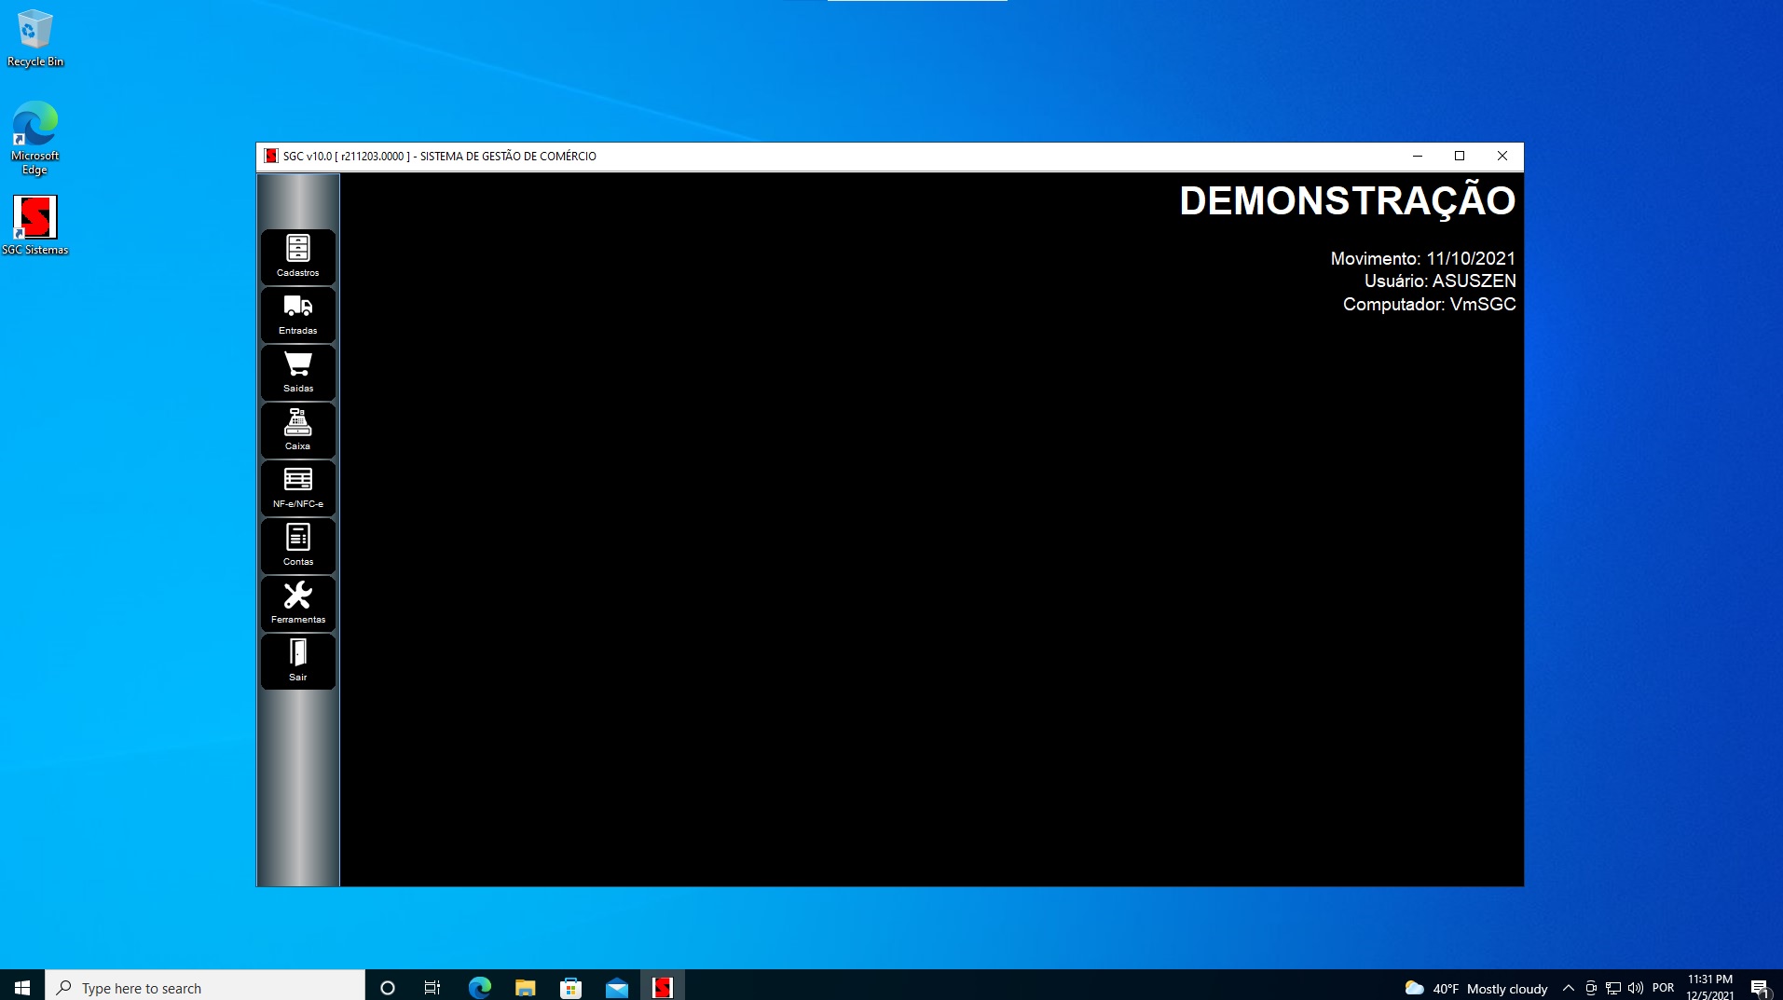
Task: Open the Cadastros module
Action: 297,256
